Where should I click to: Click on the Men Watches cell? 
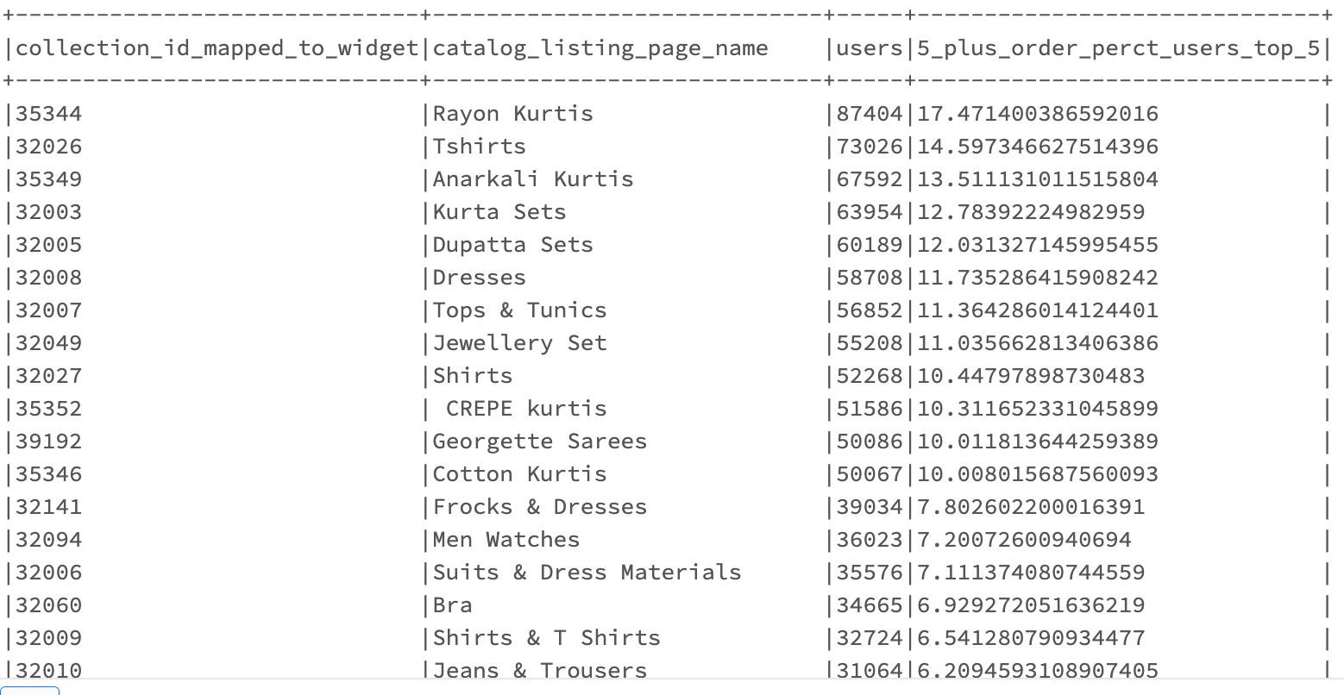pos(506,540)
